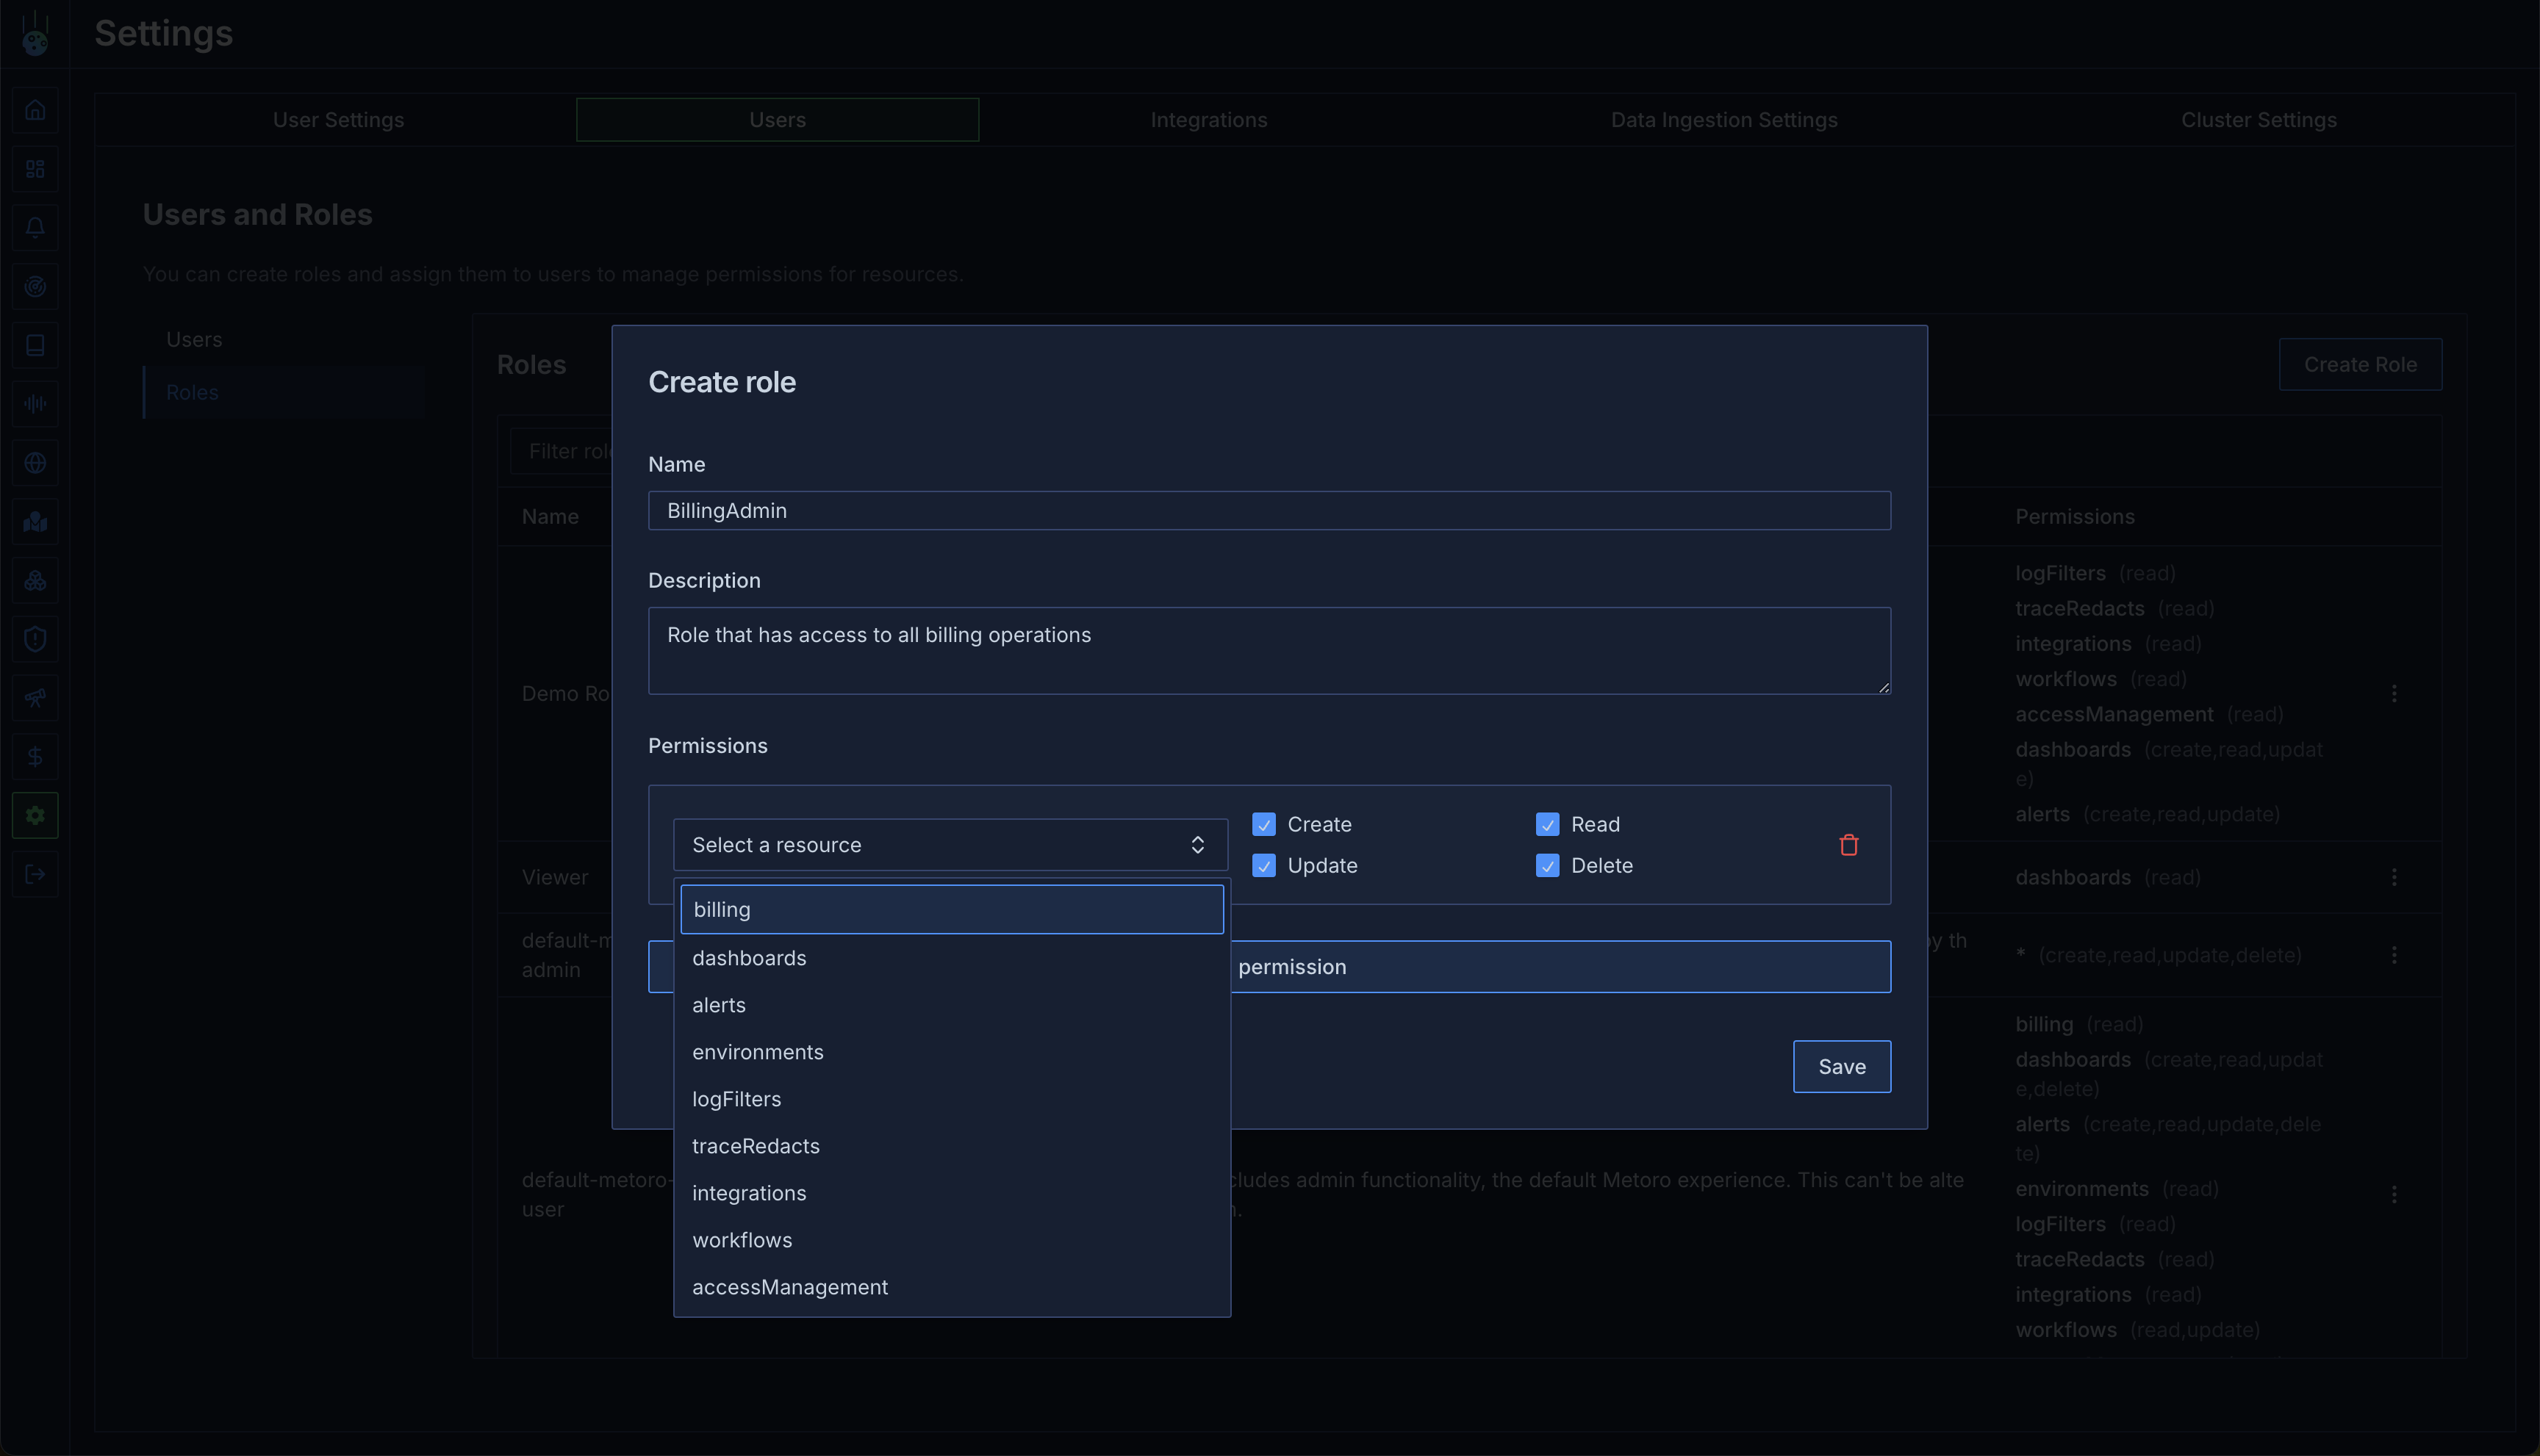The image size is (2540, 1456).
Task: Select traceRedacts option in resource list
Action: (x=756, y=1146)
